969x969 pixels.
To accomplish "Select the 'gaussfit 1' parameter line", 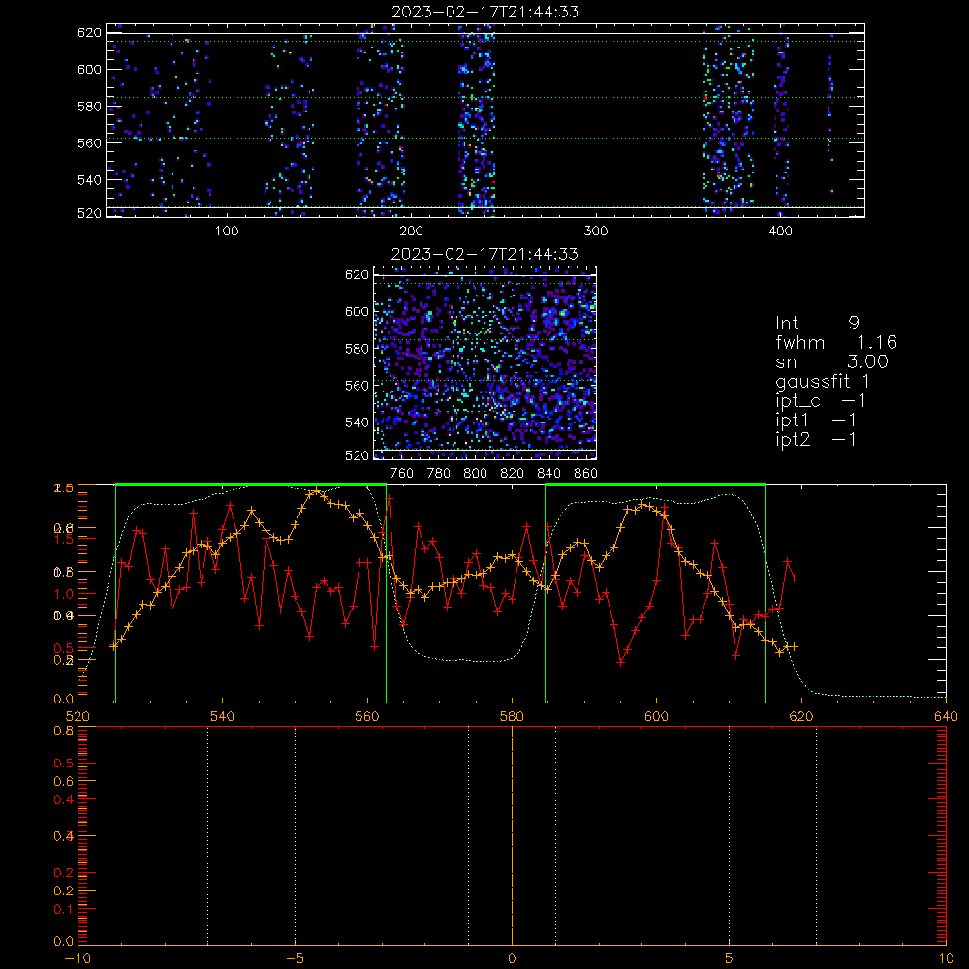I will 823,382.
